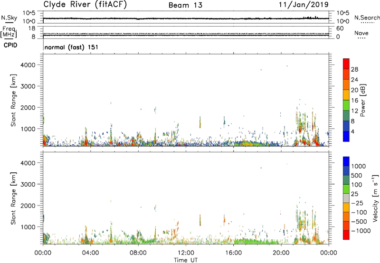Click the "Time UT" axis title

[x=186, y=260]
